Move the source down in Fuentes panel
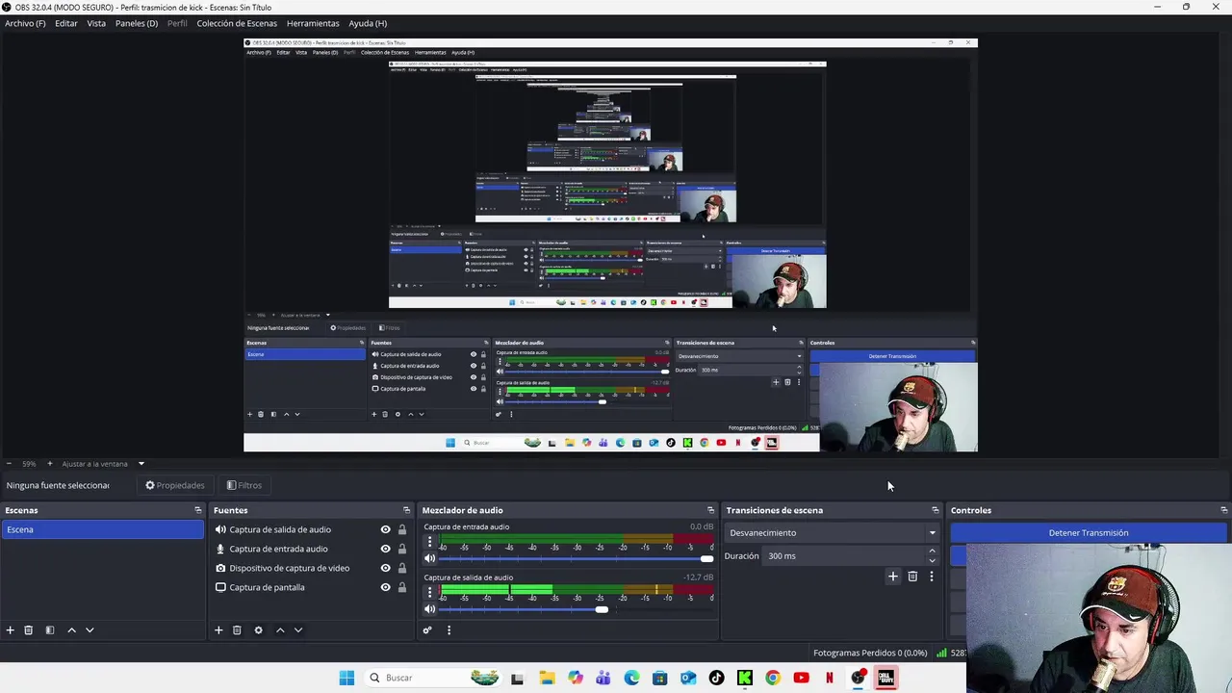Viewport: 1232px width, 693px height. (298, 630)
